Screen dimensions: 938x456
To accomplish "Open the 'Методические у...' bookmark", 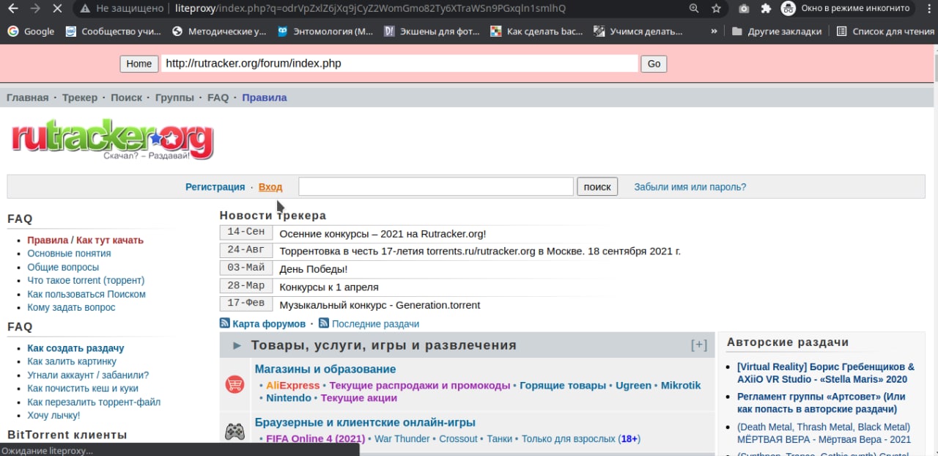I will coord(219,32).
